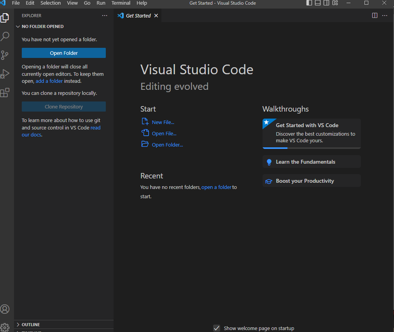Toggle secondary side bar layout icon
Image resolution: width=394 pixels, height=332 pixels.
[x=326, y=3]
